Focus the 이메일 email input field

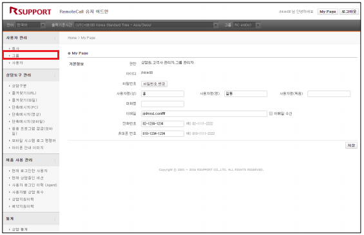tap(204, 114)
